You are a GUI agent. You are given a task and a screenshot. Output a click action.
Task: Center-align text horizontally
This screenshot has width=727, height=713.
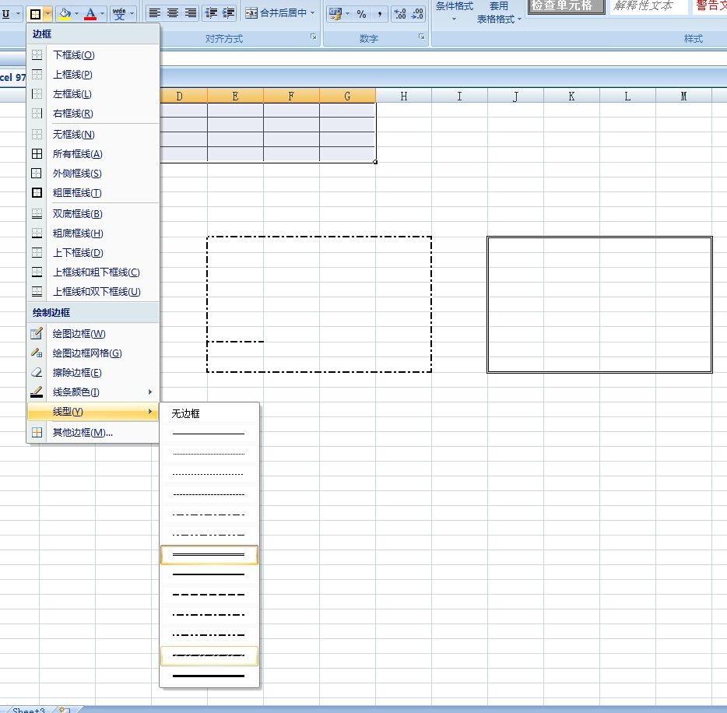[173, 13]
